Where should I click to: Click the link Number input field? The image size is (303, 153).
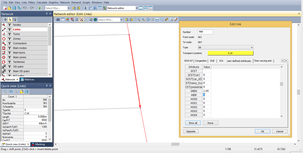(x=205, y=32)
